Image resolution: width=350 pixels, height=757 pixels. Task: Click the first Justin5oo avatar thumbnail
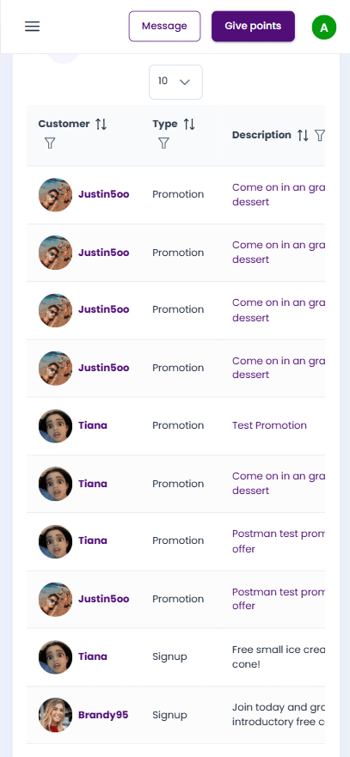pos(55,194)
